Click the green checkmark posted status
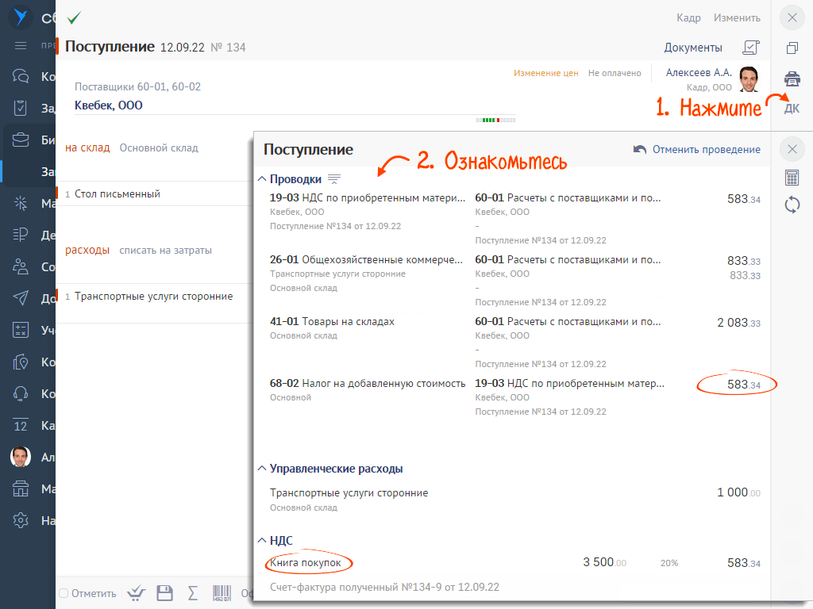The width and height of the screenshot is (813, 609). [74, 17]
